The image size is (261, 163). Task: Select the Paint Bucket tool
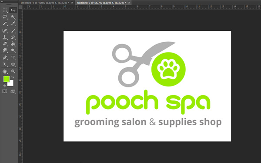pyautogui.click(x=13, y=44)
